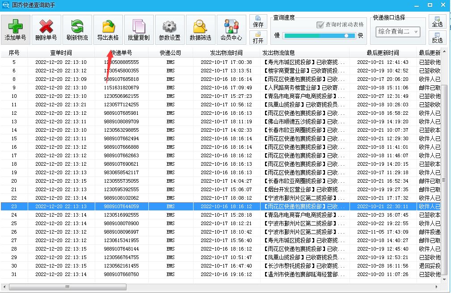Click the 保存 (save) icon
The height and width of the screenshot is (293, 451).
tap(258, 21)
